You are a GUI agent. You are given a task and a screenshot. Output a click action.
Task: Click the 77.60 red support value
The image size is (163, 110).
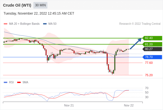tap(149, 63)
